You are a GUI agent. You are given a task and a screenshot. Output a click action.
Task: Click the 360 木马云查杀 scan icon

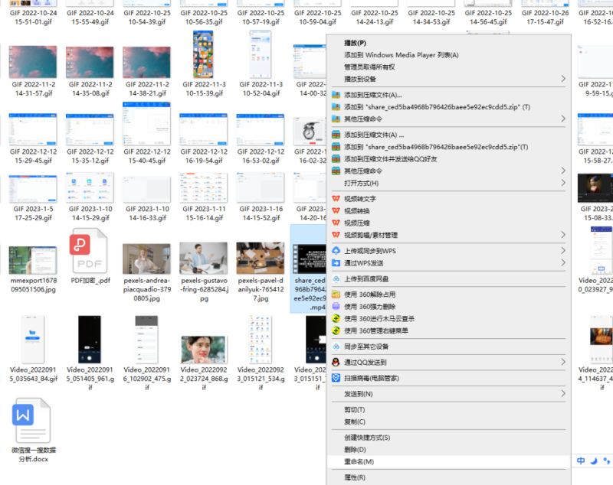335,319
